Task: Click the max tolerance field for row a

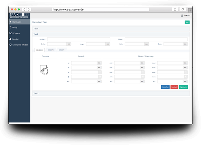Action: (x=170, y=63)
